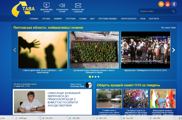Open the green grenades news thumbnail

pyautogui.click(x=94, y=50)
